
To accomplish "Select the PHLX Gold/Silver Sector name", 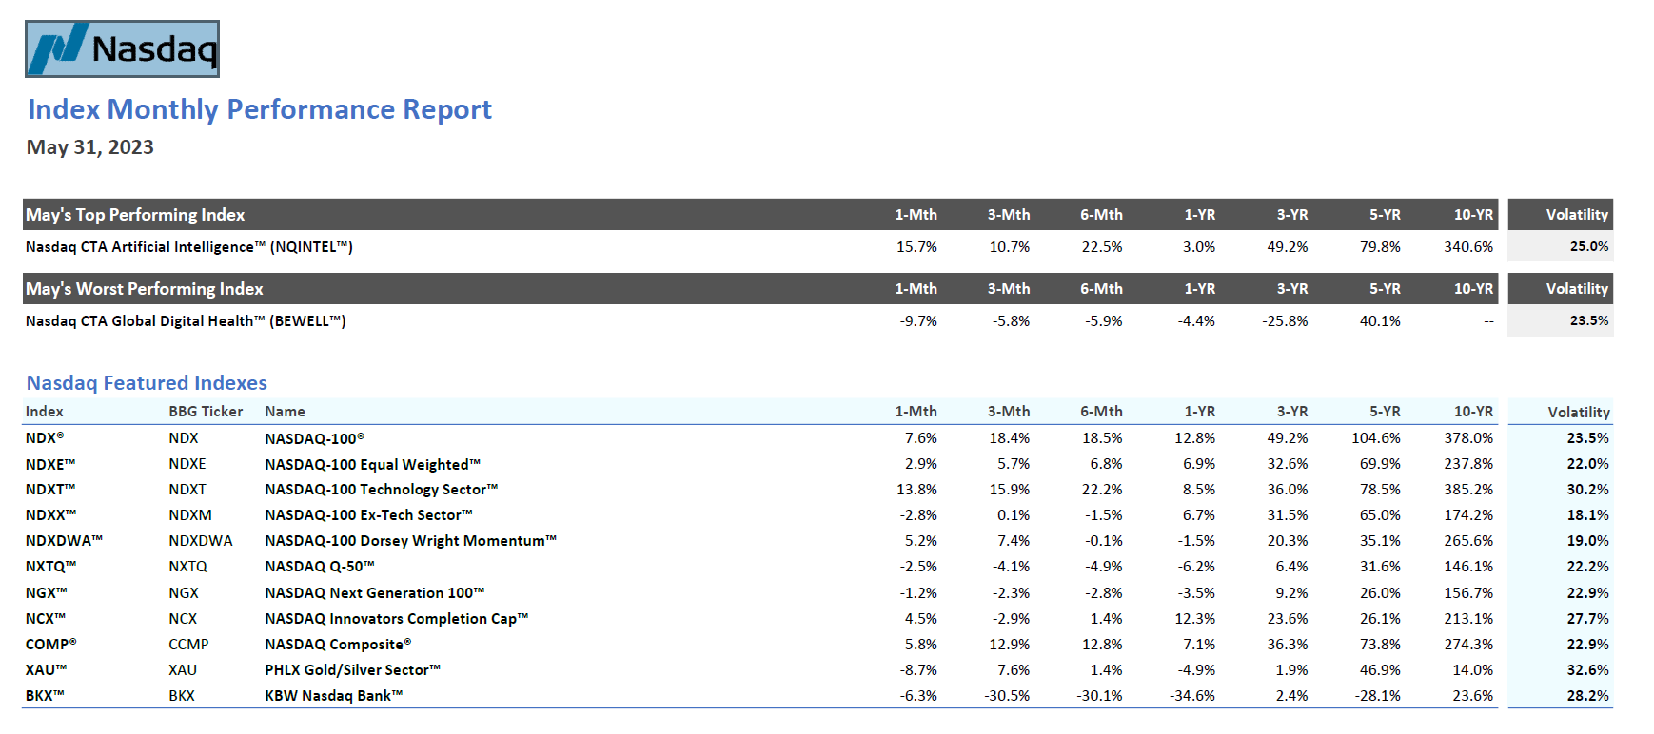I will (352, 670).
